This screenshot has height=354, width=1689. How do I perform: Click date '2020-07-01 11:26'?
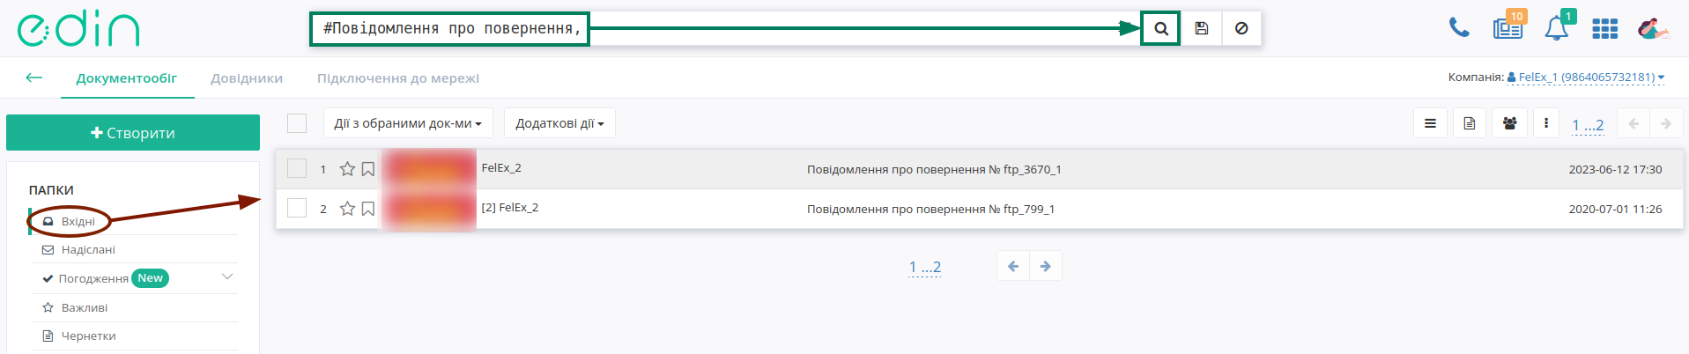(1615, 209)
